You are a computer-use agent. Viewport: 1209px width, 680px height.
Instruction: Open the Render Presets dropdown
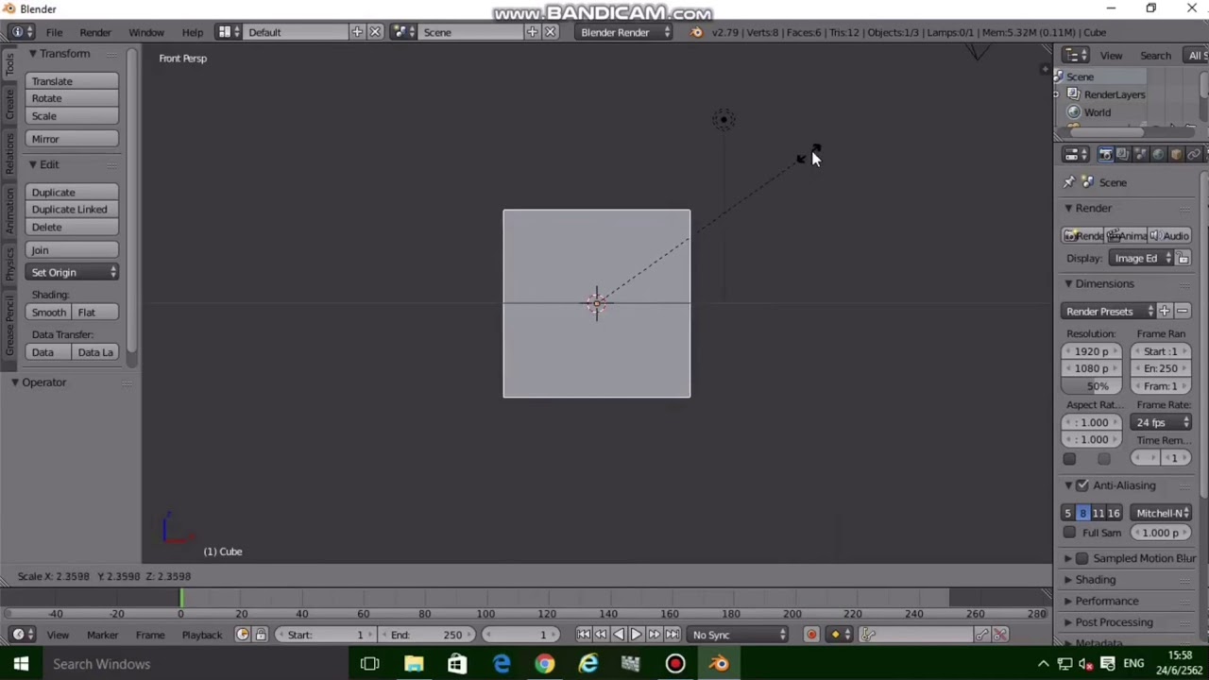[1110, 311]
